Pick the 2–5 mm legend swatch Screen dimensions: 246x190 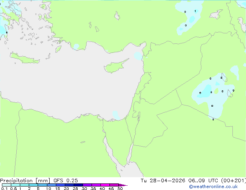pos(33,185)
